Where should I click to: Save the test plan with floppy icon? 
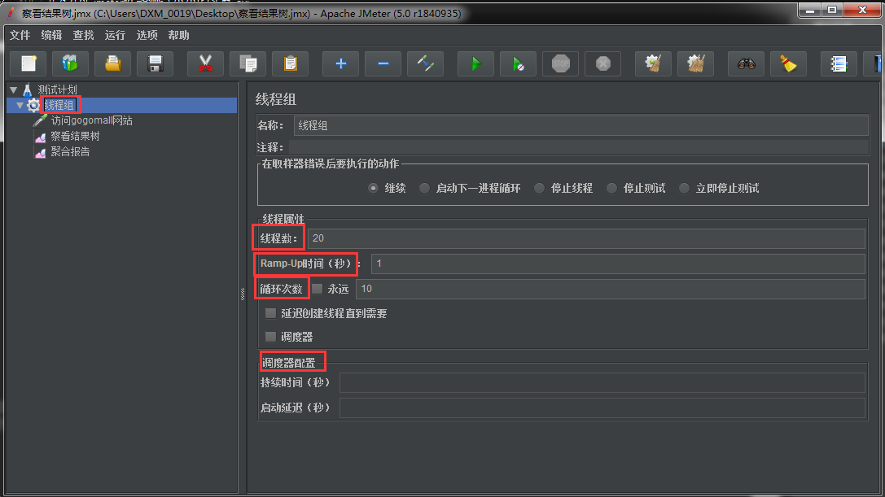tap(156, 63)
